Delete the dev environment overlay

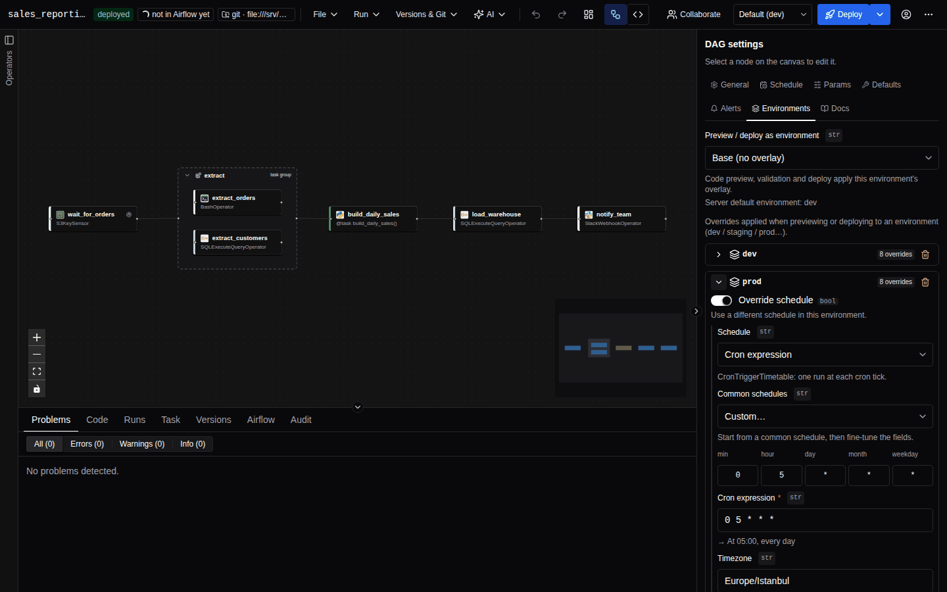pos(925,255)
